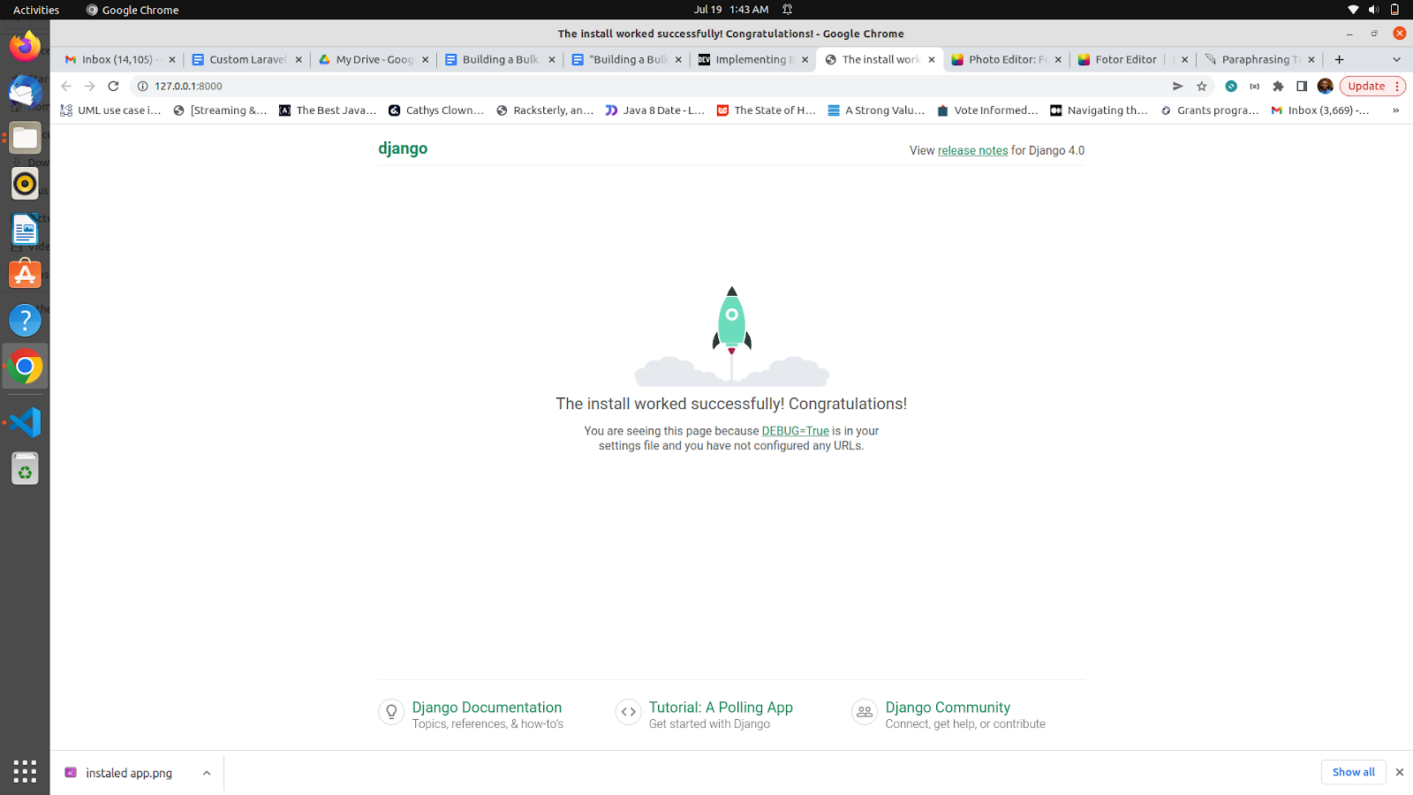Open the notification bell in top bar
The height and width of the screenshot is (795, 1413).
point(787,10)
